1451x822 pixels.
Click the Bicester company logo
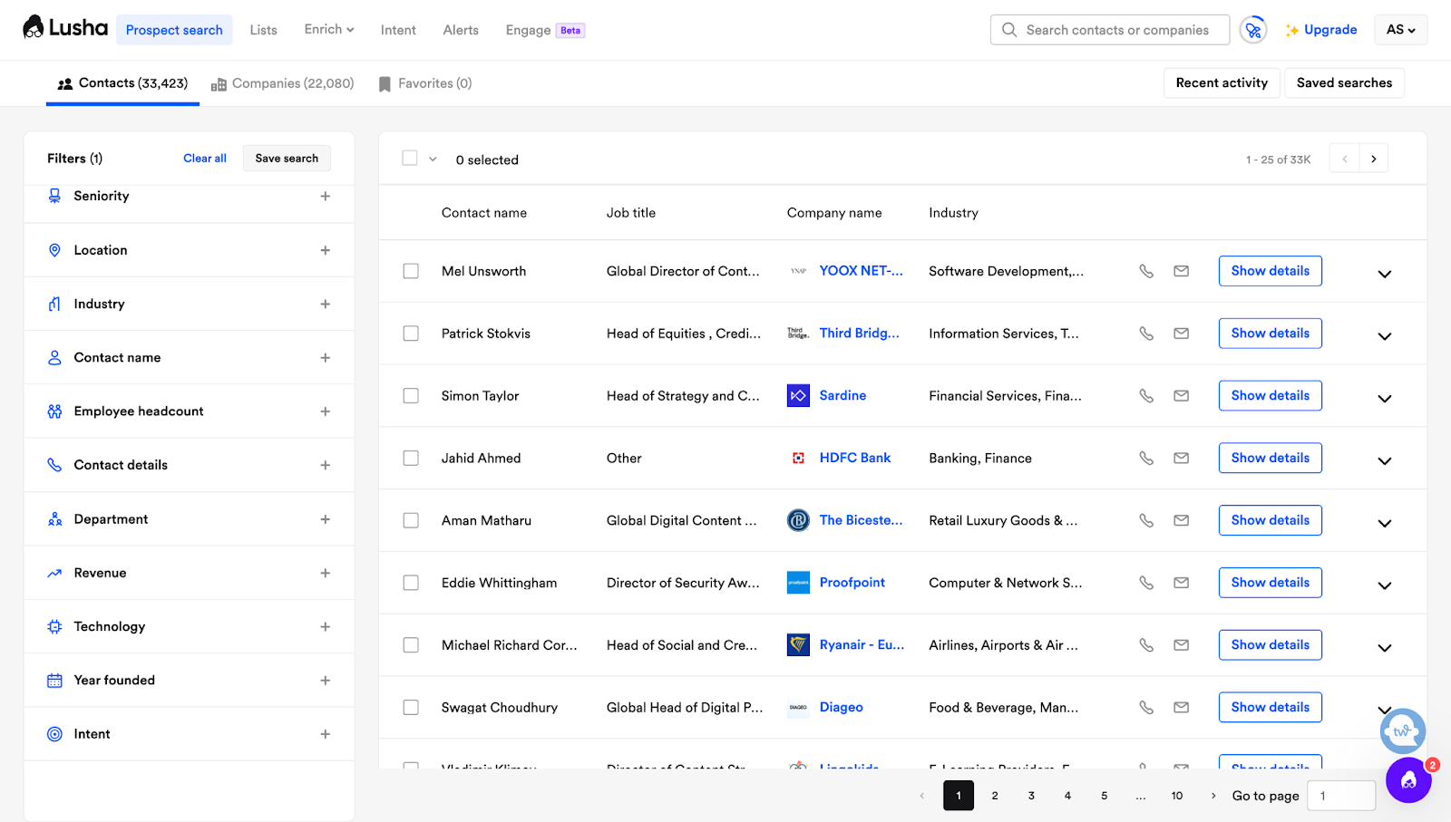coord(798,520)
